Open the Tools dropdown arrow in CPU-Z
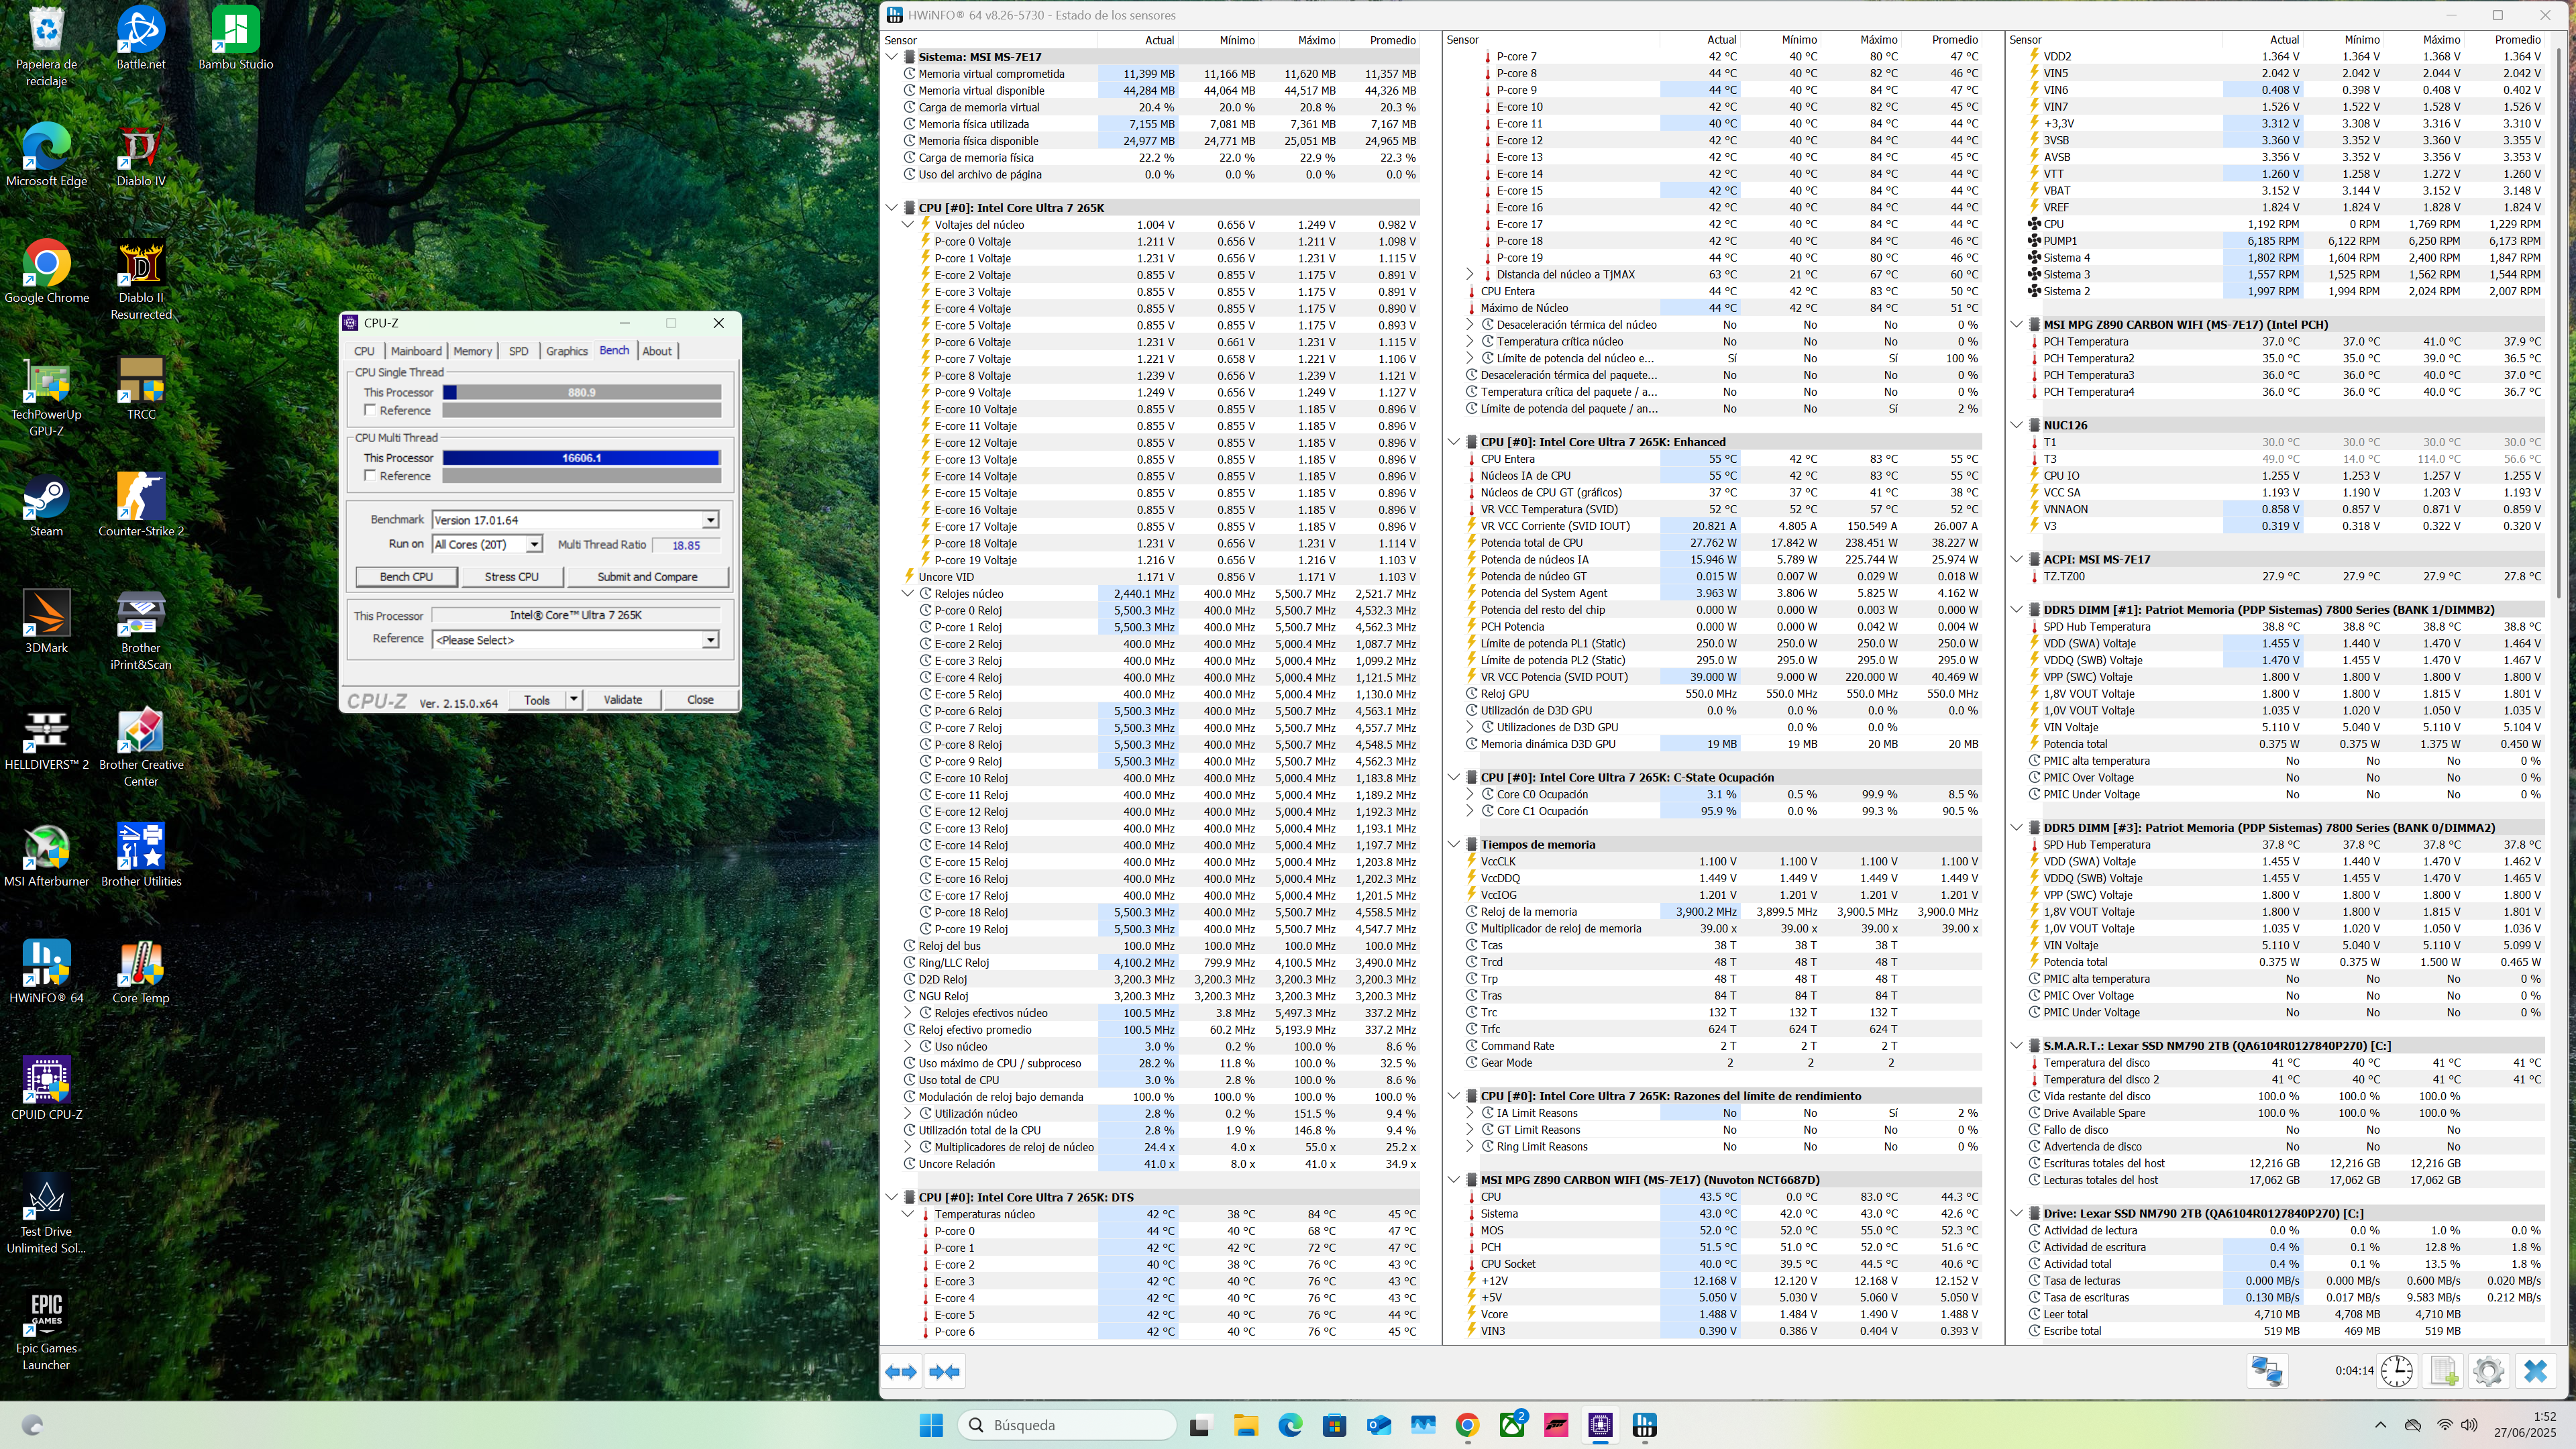This screenshot has width=2576, height=1449. tap(574, 700)
